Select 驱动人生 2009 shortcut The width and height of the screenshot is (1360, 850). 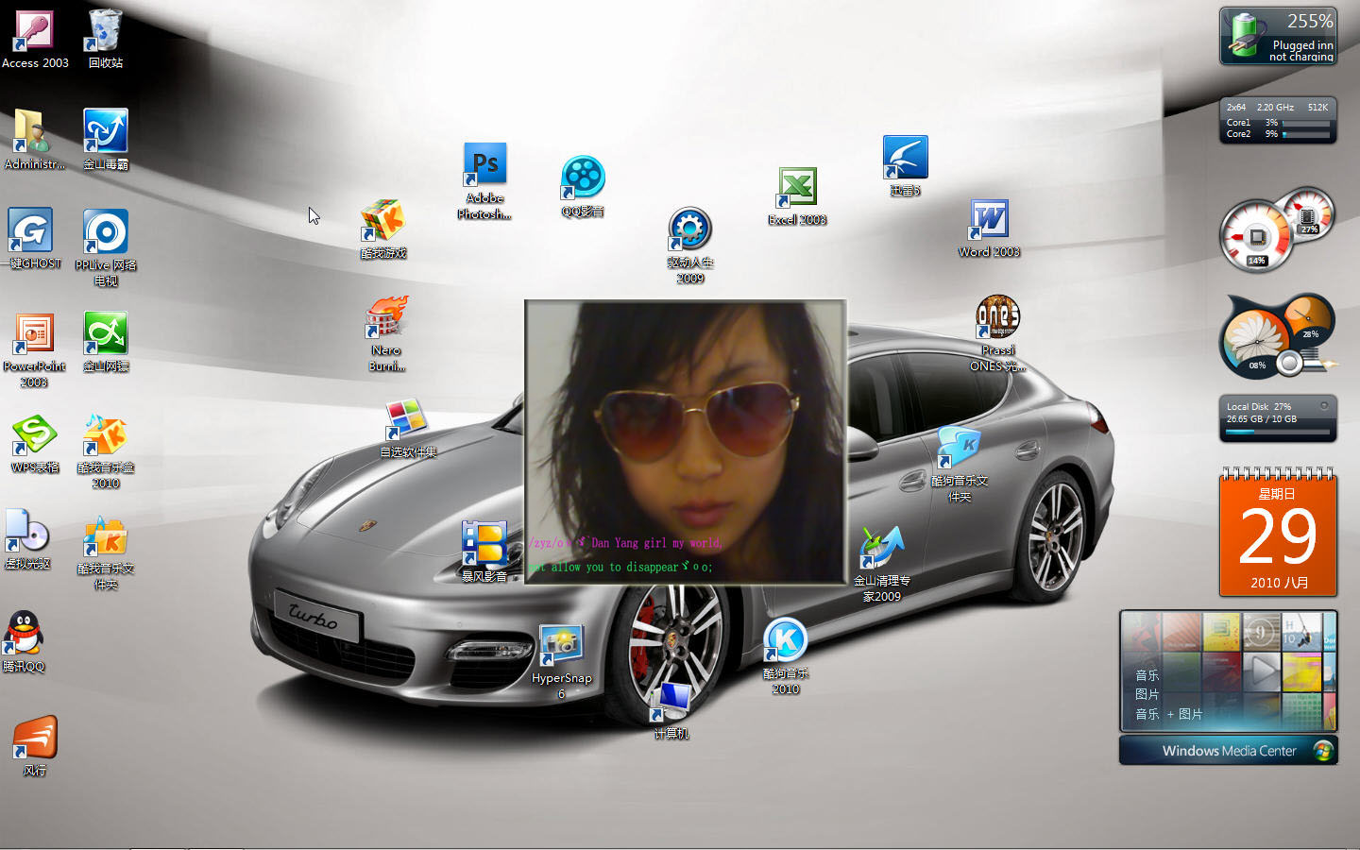tap(690, 246)
